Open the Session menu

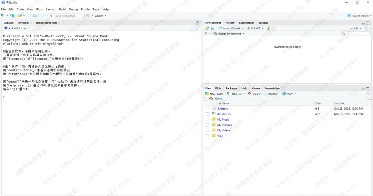coord(51,9)
